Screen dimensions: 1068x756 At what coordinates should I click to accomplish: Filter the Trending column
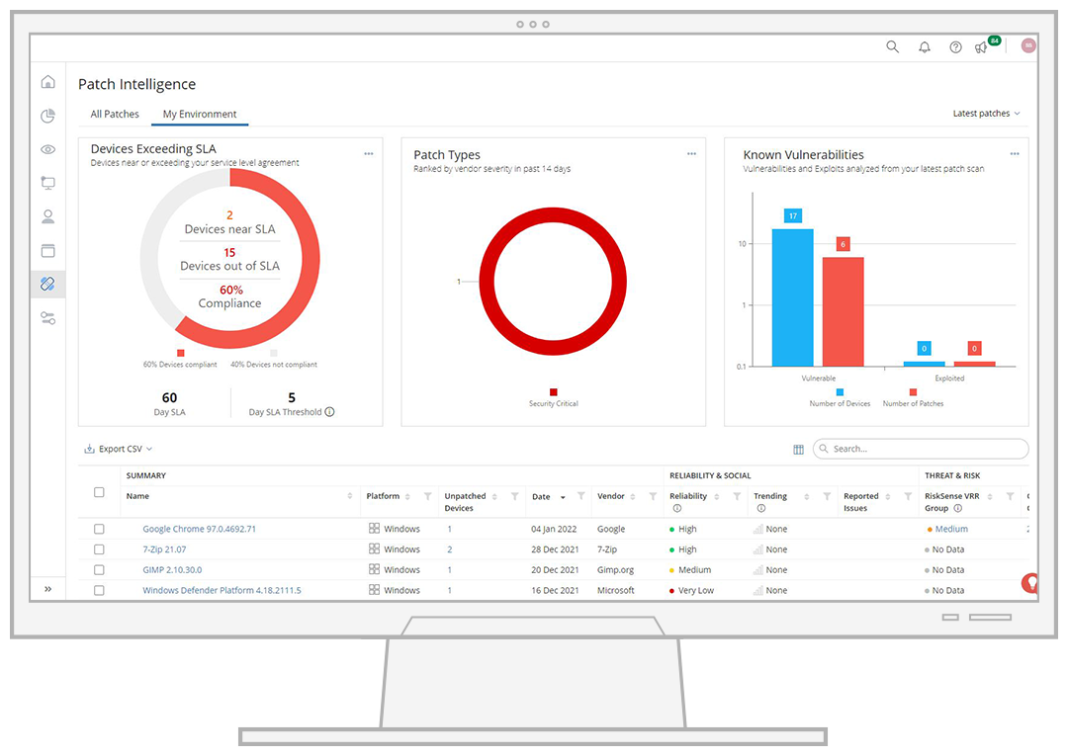click(826, 497)
